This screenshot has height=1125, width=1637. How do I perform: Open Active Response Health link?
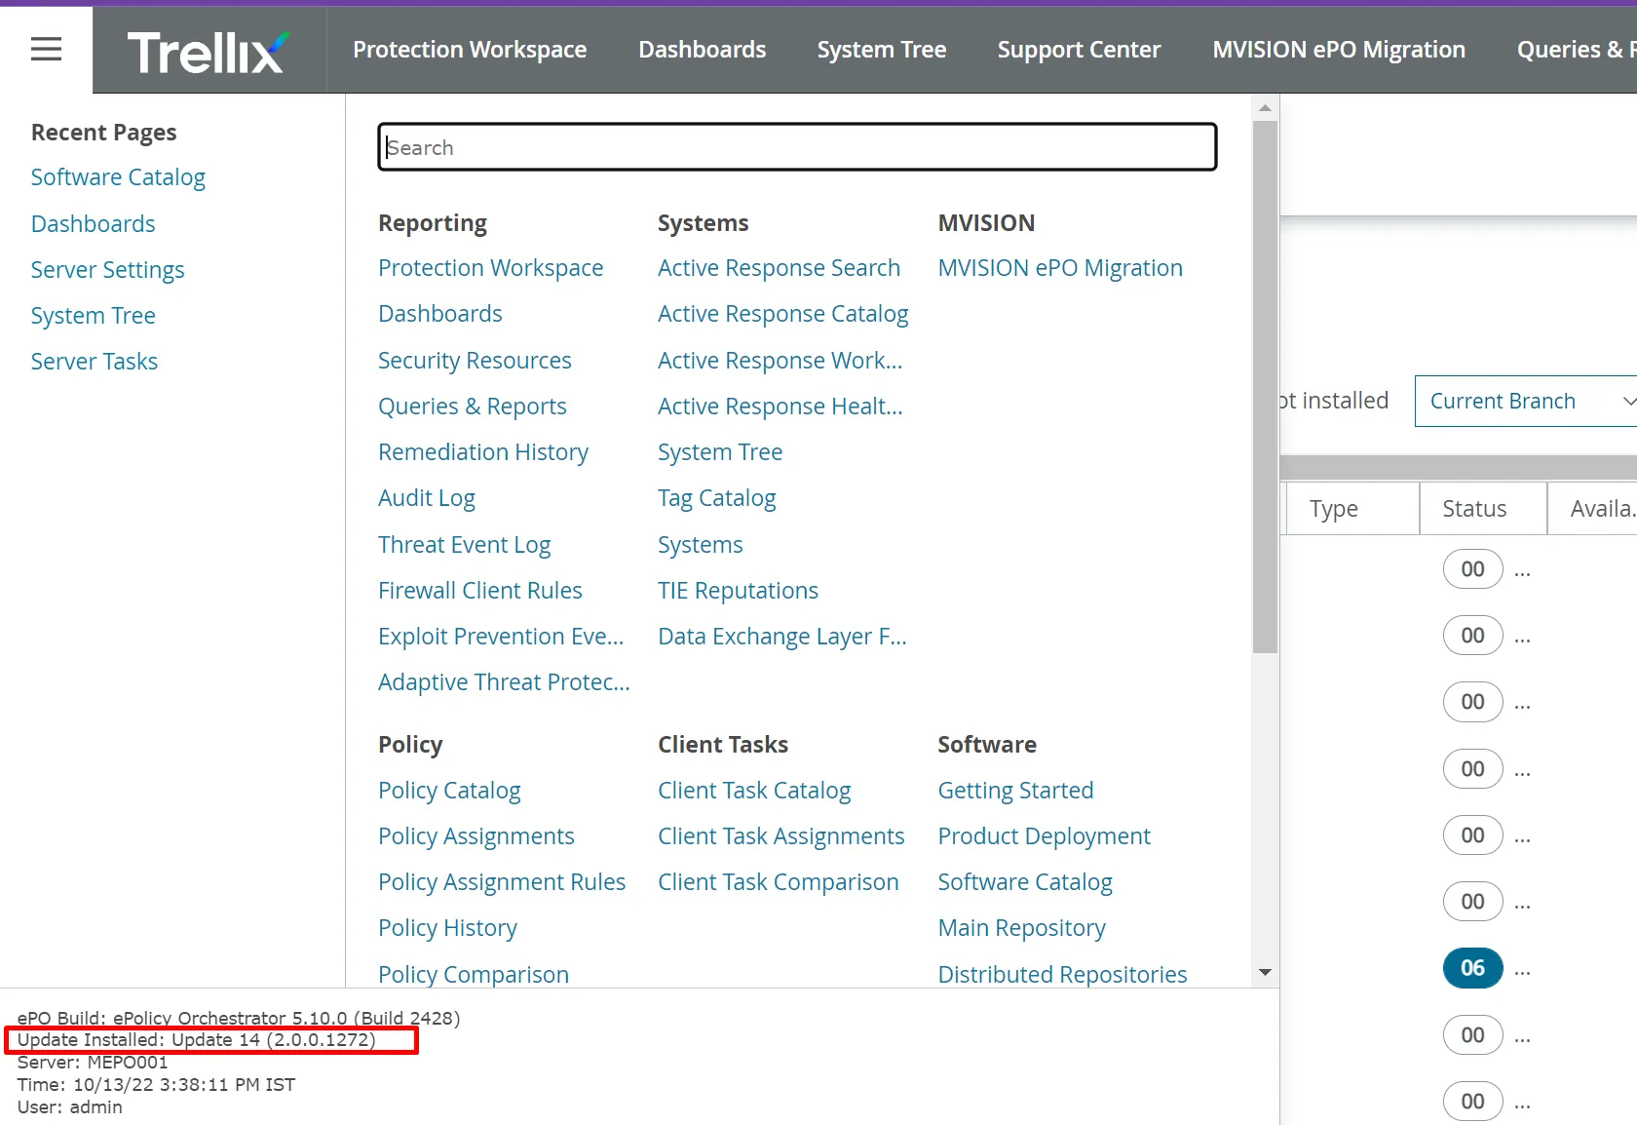(x=780, y=407)
